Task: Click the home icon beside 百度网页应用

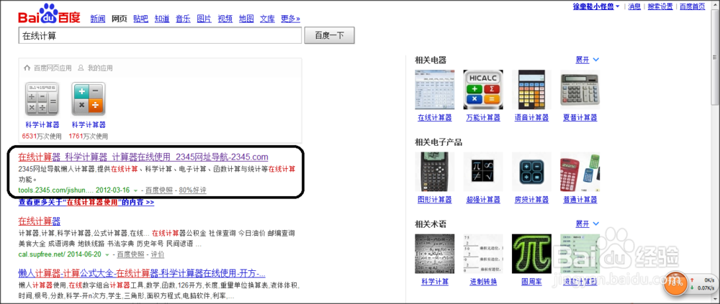Action: tap(27, 68)
